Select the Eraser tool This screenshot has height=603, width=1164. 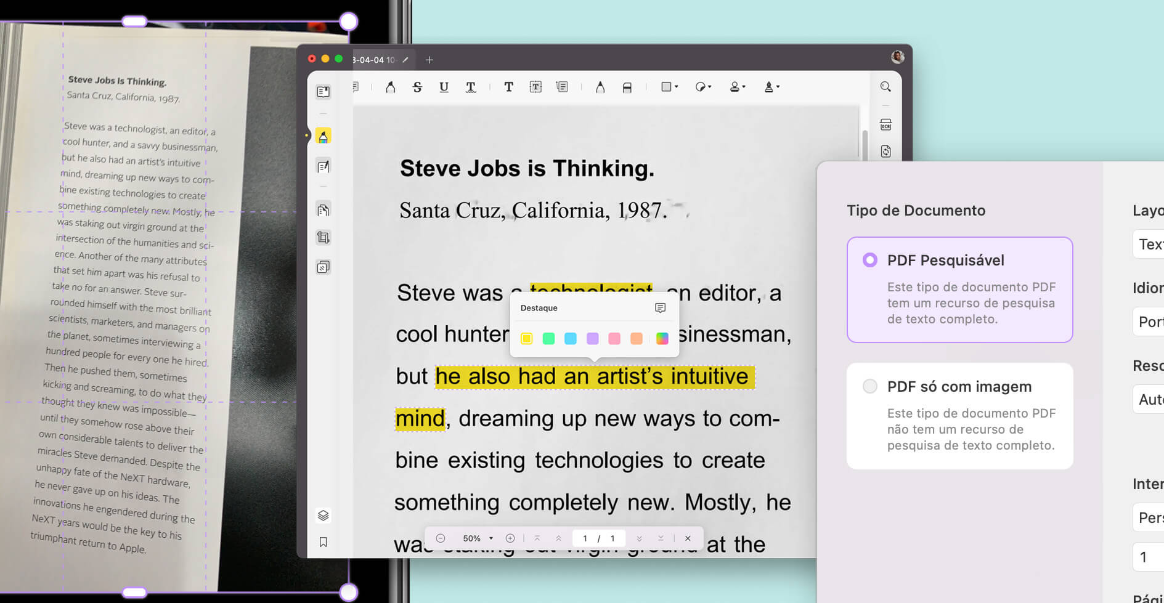(x=627, y=87)
